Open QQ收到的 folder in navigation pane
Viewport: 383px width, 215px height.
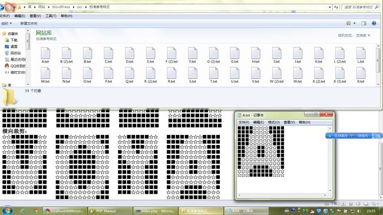click(15, 66)
